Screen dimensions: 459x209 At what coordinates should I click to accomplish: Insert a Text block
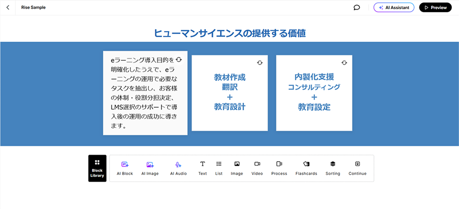tap(202, 168)
